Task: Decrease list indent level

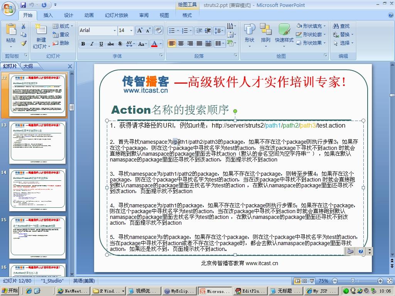Action: pos(199,31)
